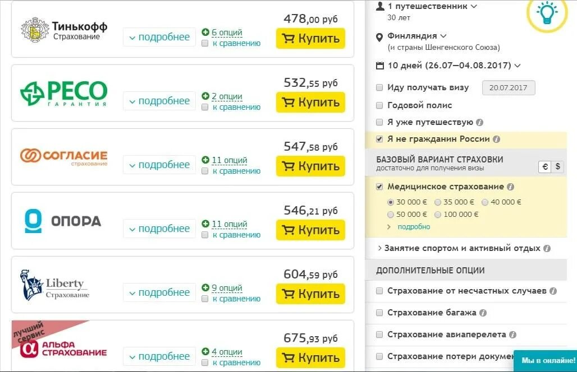Click the Liberty insurance logo
Viewport: 577px width, 372px height.
point(55,285)
